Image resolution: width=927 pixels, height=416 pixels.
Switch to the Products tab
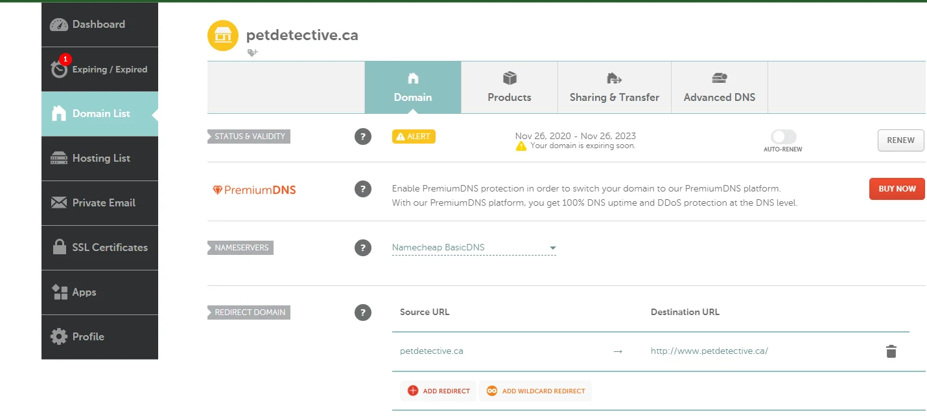click(x=509, y=87)
